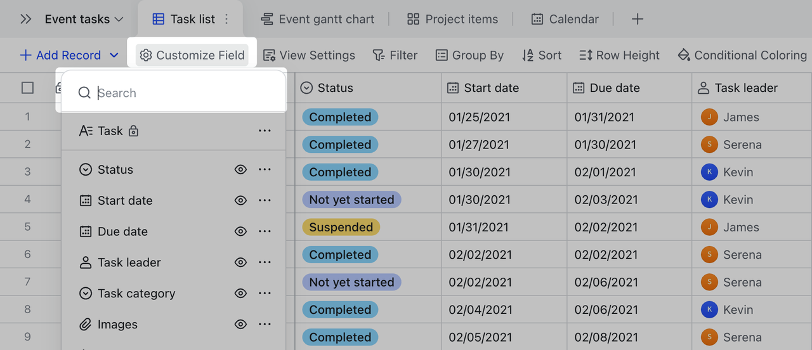Click the Status column header
This screenshot has height=350, width=812.
point(368,87)
